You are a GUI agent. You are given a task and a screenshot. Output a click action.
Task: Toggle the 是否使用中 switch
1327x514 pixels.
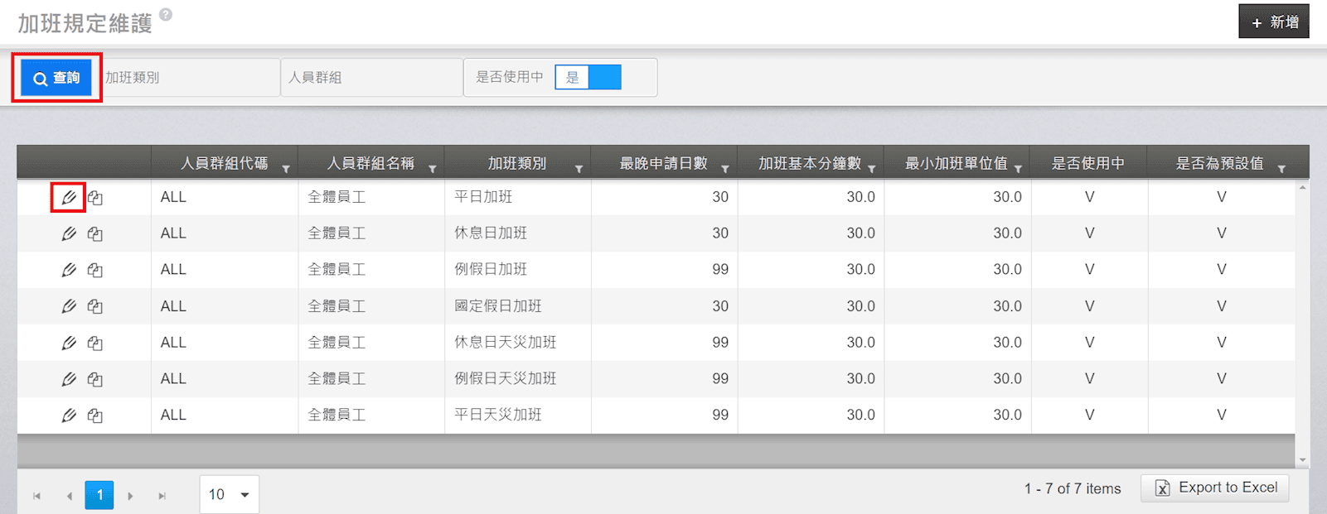[588, 78]
